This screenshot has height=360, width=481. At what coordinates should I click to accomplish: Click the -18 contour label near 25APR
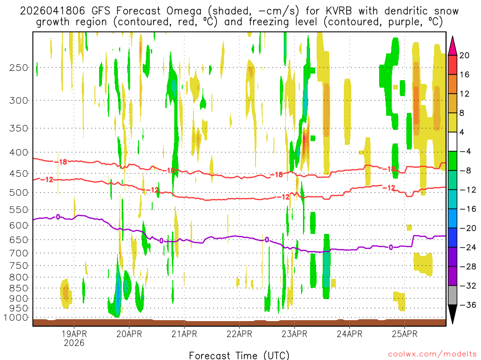(x=388, y=169)
